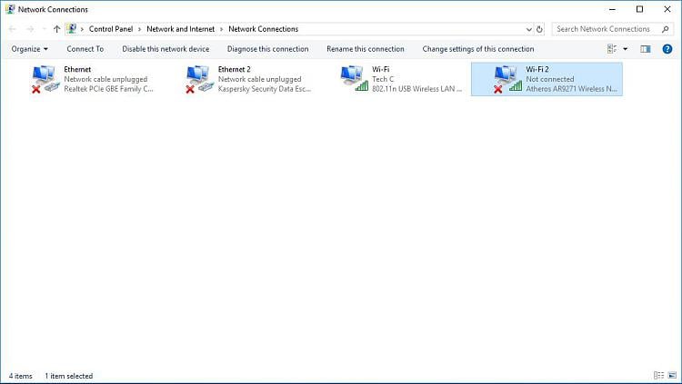This screenshot has height=384, width=682.
Task: Expand the chevron after Network and Internet
Action: pyautogui.click(x=221, y=29)
